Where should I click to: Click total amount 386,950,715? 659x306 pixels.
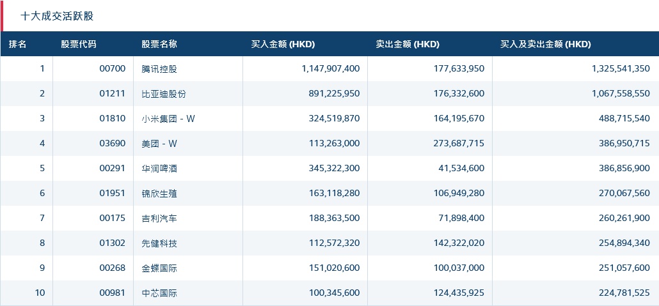click(x=624, y=143)
